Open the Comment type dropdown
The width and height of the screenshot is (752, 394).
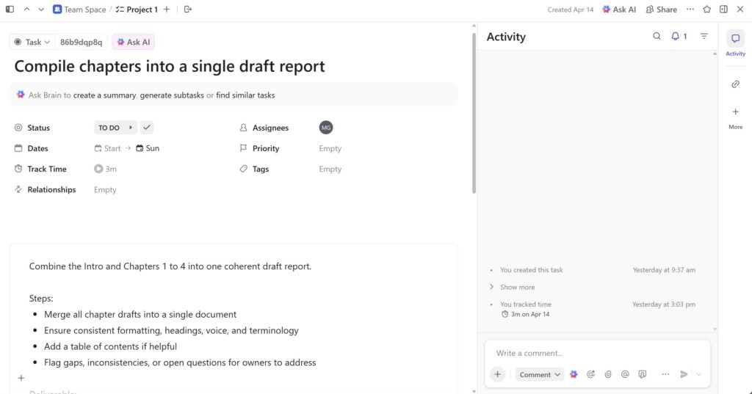(539, 374)
